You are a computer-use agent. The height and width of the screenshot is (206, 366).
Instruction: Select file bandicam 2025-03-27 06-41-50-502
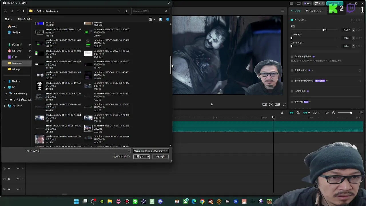pos(107,33)
